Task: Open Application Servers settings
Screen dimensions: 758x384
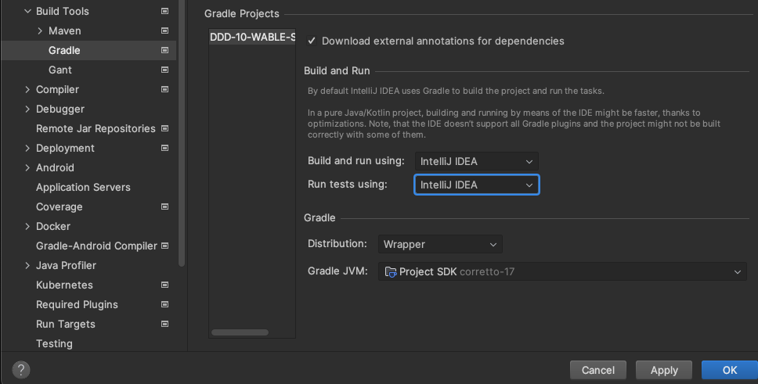Action: (x=83, y=187)
